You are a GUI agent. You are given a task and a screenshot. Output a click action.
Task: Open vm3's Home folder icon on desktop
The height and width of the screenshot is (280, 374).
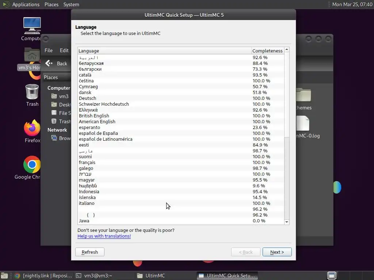pyautogui.click(x=32, y=55)
